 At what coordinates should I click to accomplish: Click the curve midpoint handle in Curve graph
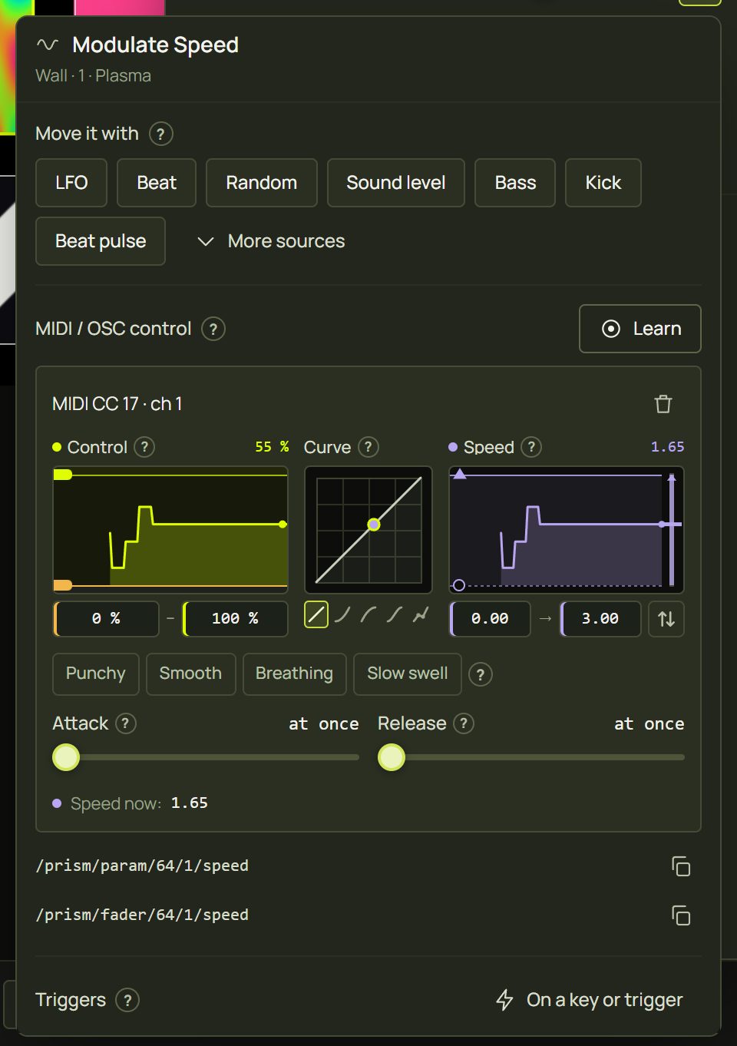click(x=374, y=525)
